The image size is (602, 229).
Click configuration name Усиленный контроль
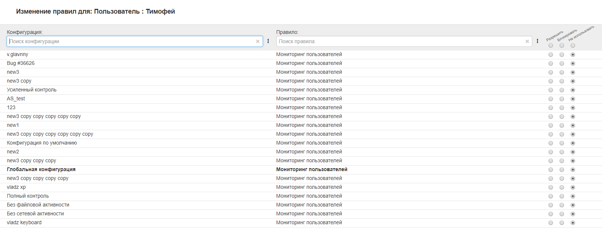point(32,90)
